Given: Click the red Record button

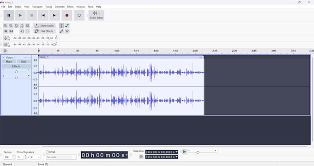Looking at the screenshot, I should click(67, 15).
